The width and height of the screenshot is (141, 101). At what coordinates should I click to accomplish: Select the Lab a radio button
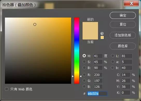(113, 62)
